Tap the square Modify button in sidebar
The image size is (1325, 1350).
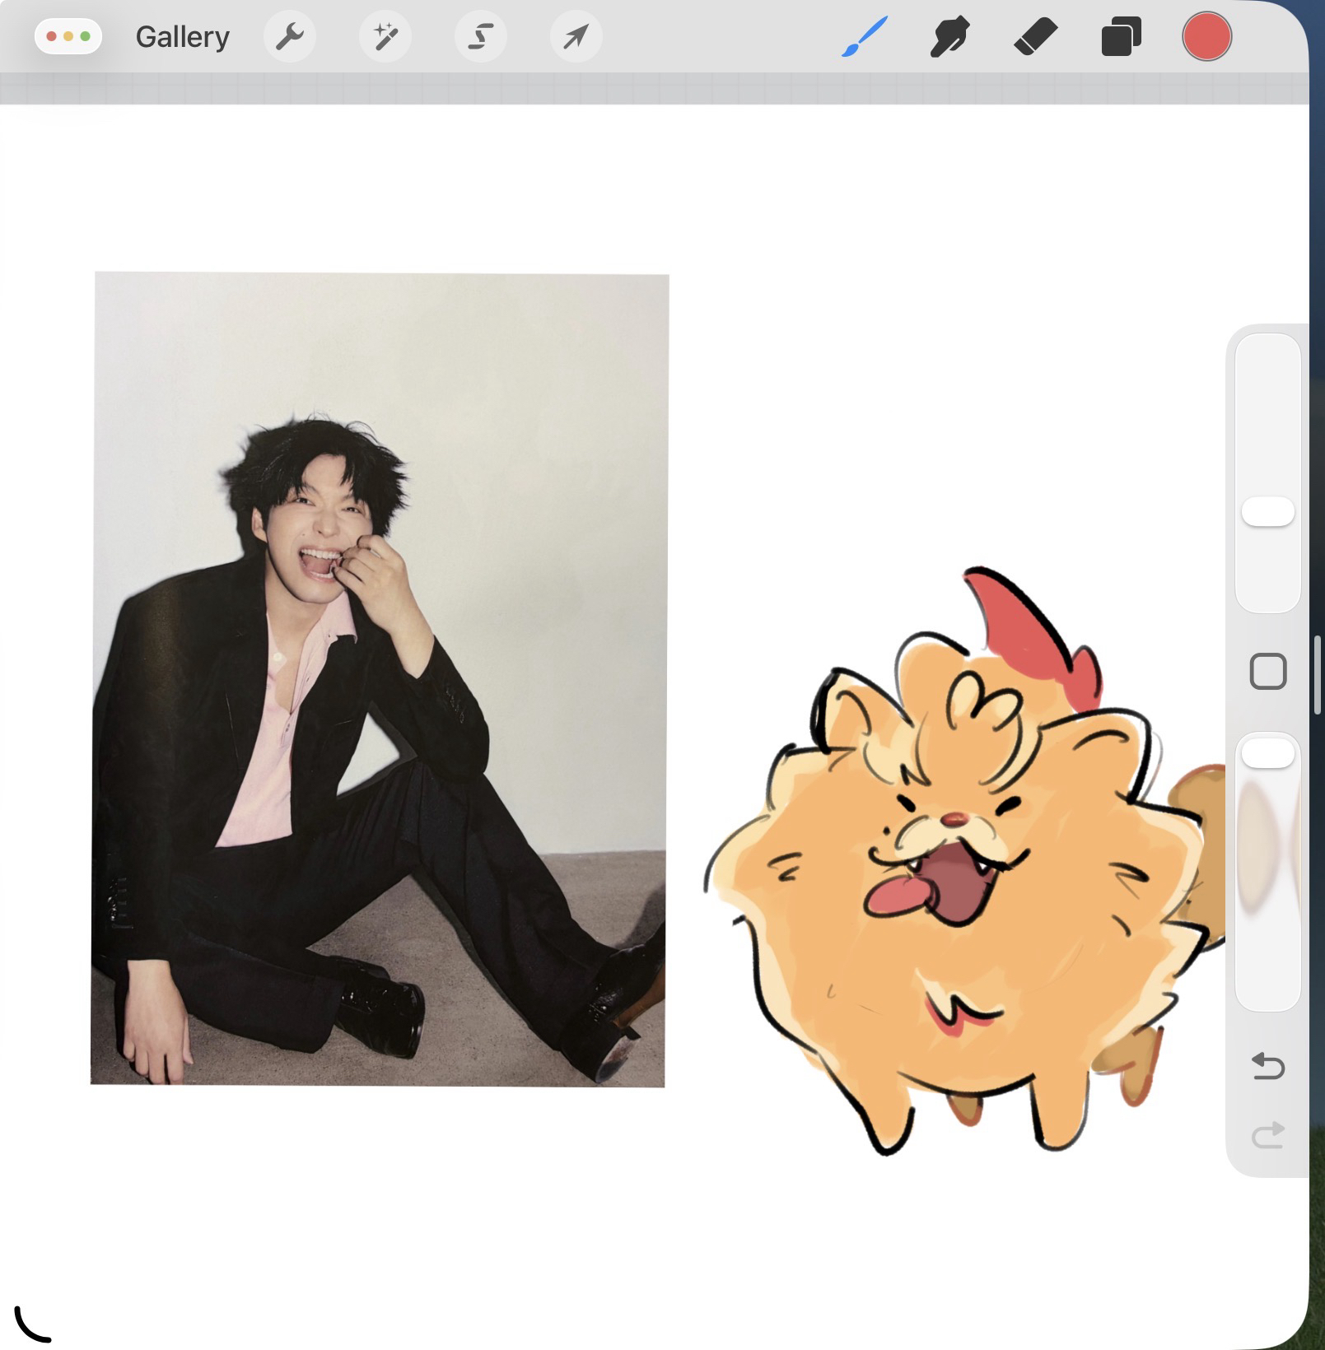[x=1267, y=671]
